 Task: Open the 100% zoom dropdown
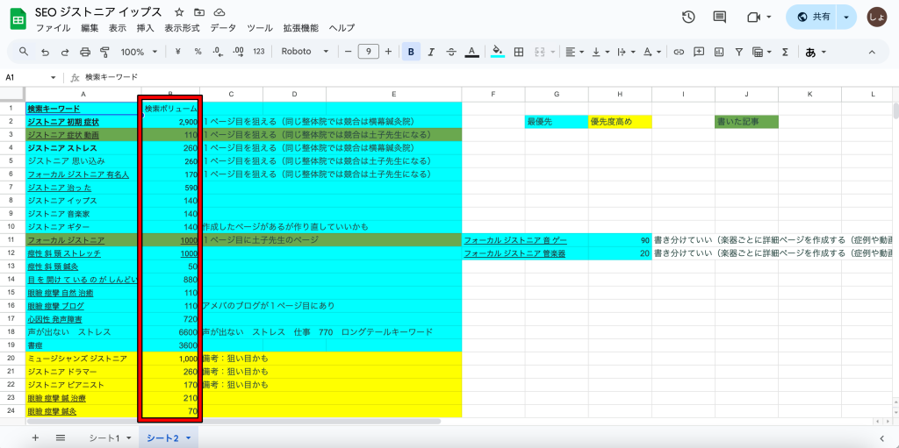pyautogui.click(x=138, y=52)
